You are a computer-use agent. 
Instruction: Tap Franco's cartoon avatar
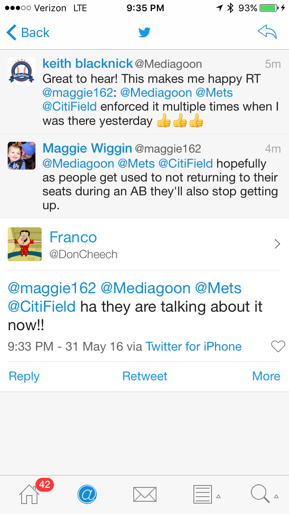[x=25, y=244]
